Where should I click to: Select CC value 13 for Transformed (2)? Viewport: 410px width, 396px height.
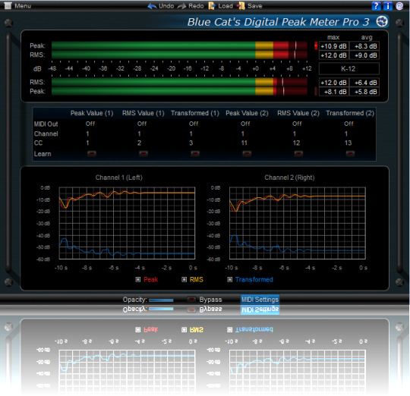coord(348,143)
